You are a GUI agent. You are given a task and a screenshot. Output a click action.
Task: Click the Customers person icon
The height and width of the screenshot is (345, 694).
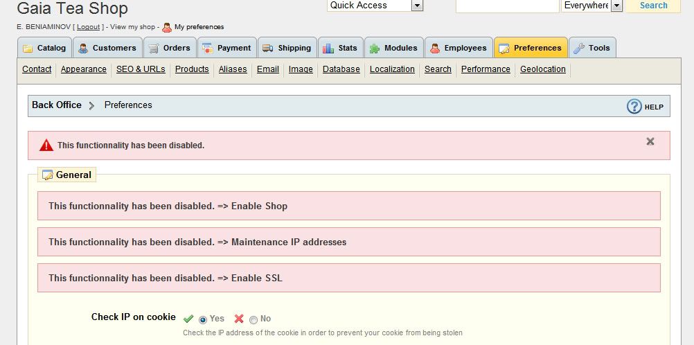[84, 48]
